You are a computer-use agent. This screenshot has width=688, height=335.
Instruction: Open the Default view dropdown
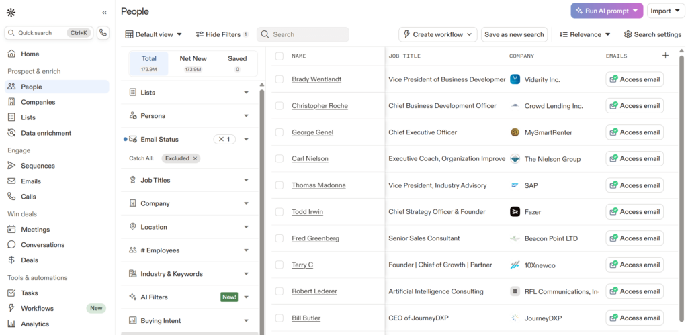coord(154,34)
